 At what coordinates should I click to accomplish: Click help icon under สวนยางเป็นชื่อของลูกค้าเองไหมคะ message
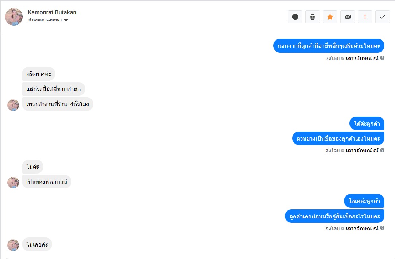(382, 151)
